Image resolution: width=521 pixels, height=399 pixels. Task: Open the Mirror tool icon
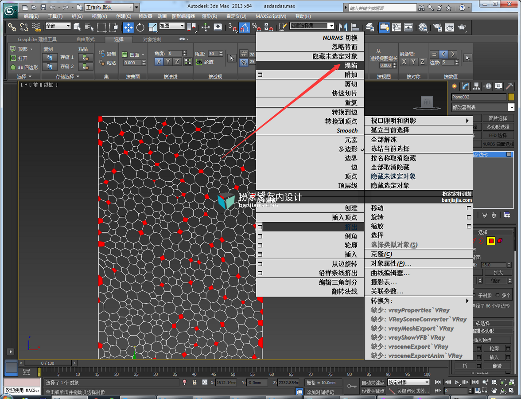pyautogui.click(x=343, y=27)
